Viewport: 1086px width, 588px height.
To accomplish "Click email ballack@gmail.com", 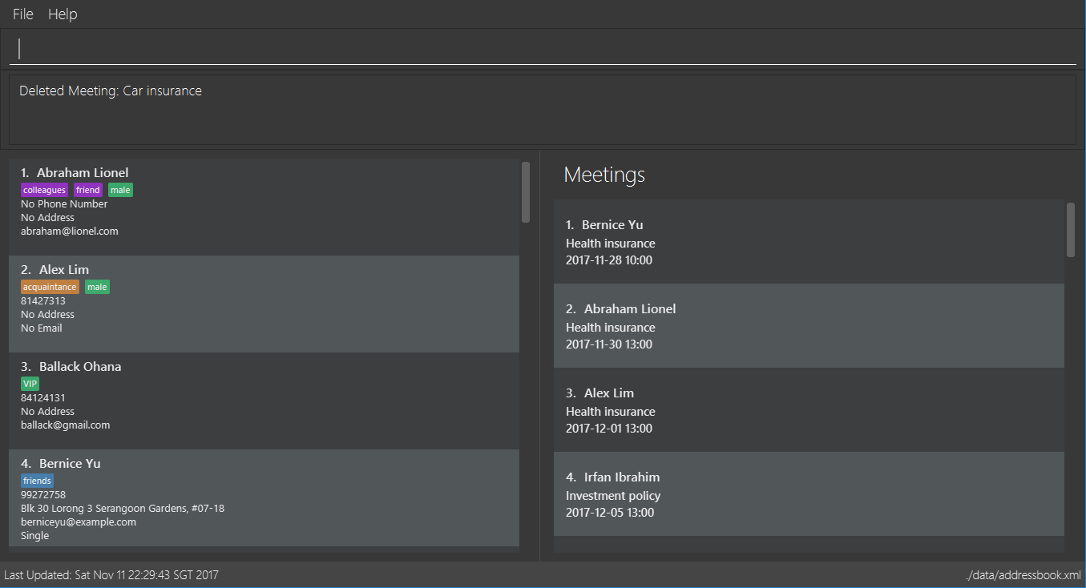I will point(66,425).
